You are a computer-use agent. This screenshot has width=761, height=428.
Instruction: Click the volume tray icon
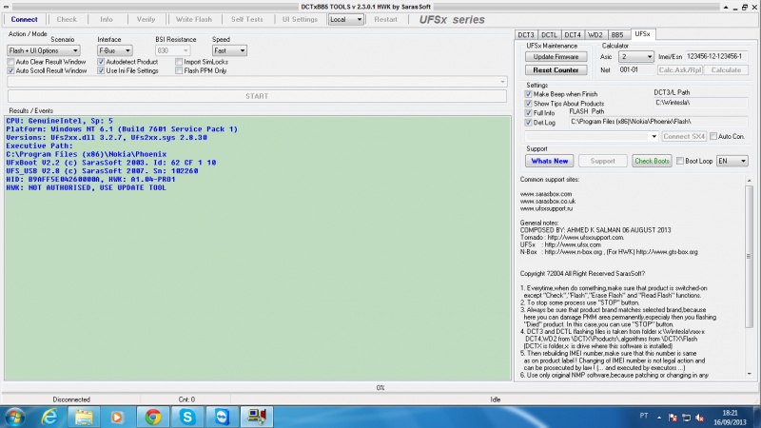pos(699,418)
